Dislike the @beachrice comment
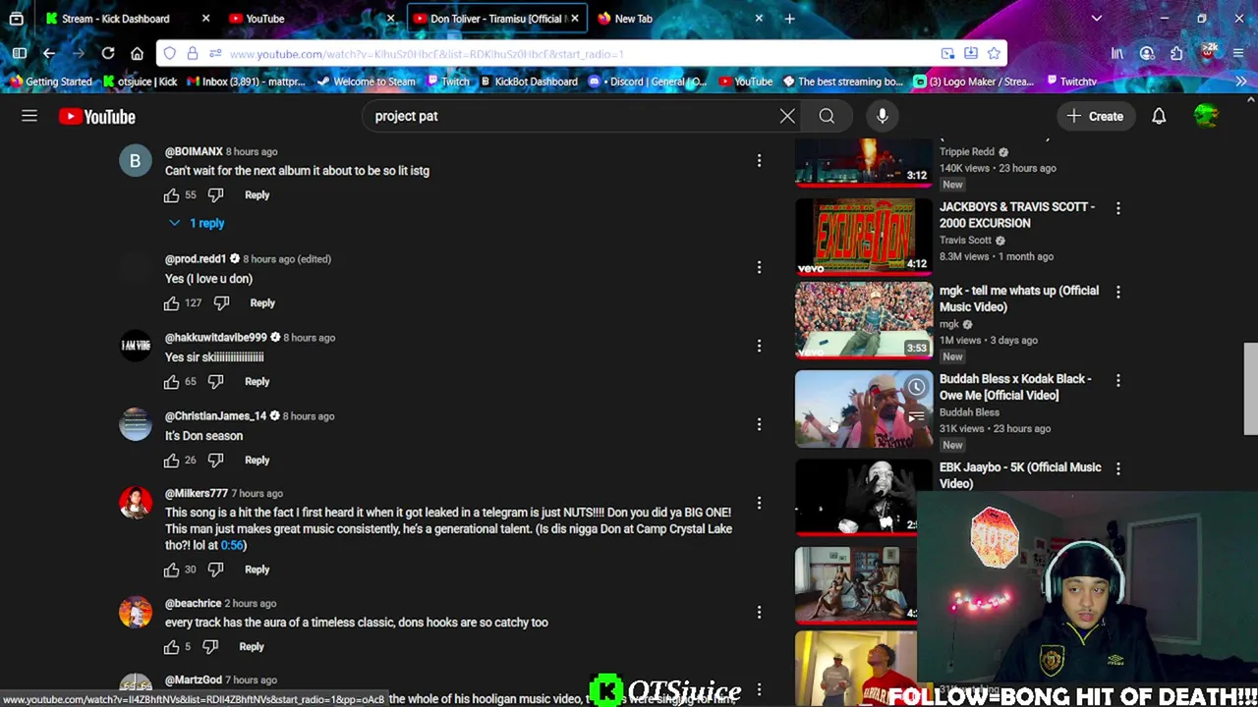Screen dimensions: 1258x707 pos(210,646)
